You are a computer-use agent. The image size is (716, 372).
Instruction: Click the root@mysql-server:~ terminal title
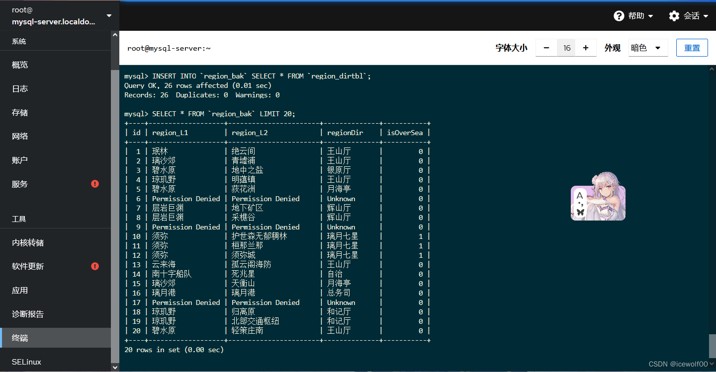pyautogui.click(x=169, y=48)
